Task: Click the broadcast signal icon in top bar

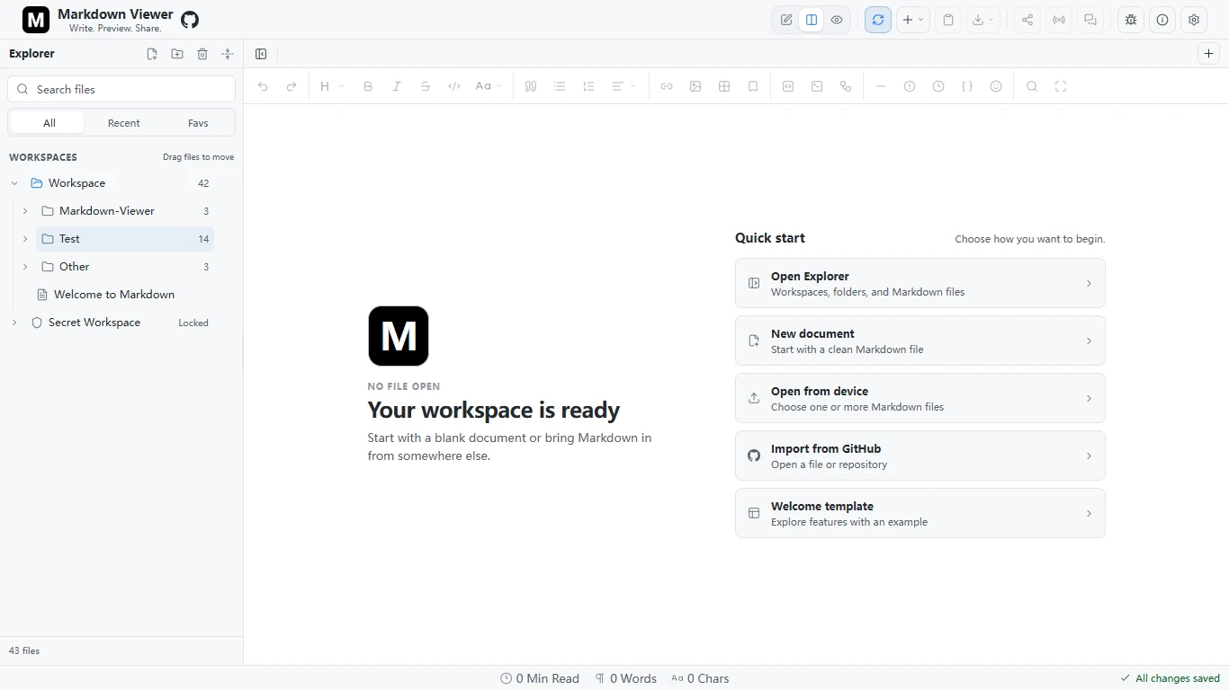Action: 1059,20
